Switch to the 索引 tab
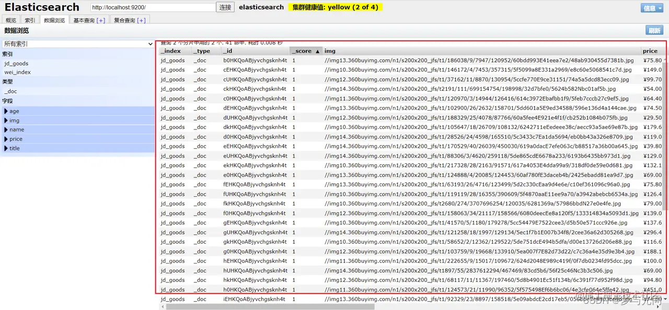Image resolution: width=669 pixels, height=310 pixels. (x=30, y=20)
